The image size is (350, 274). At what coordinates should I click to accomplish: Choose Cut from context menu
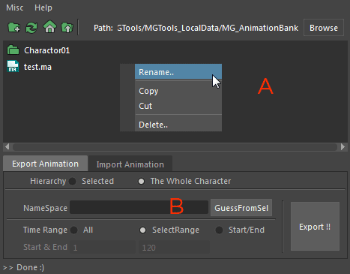[178, 106]
